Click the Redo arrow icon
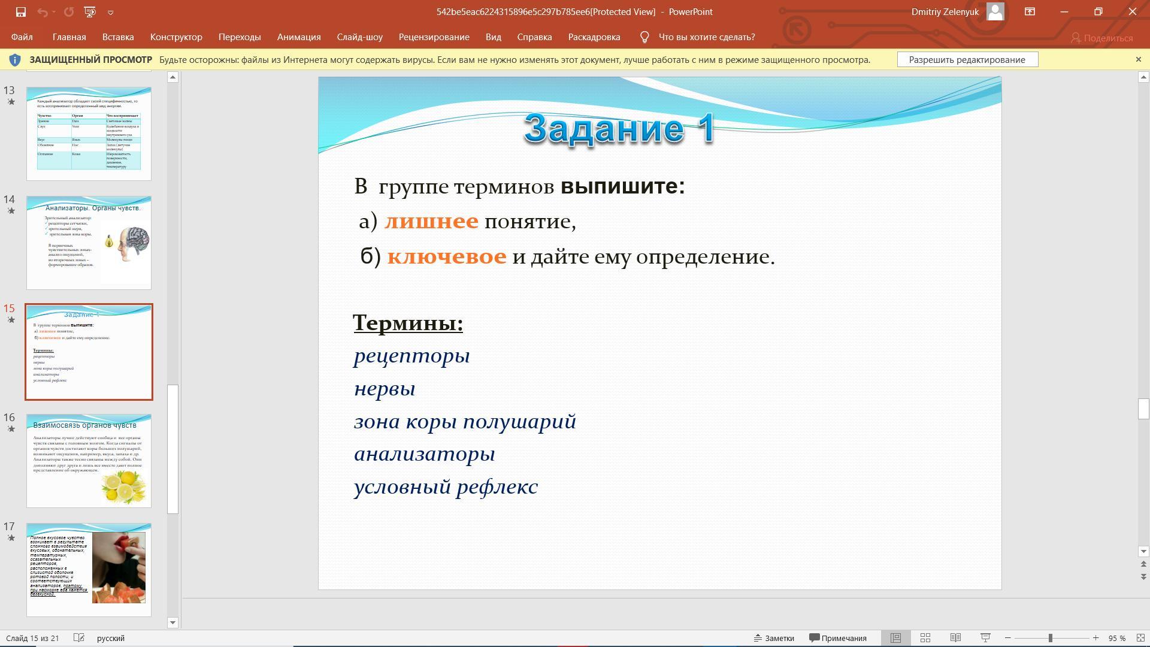This screenshot has height=647, width=1150. click(x=69, y=12)
